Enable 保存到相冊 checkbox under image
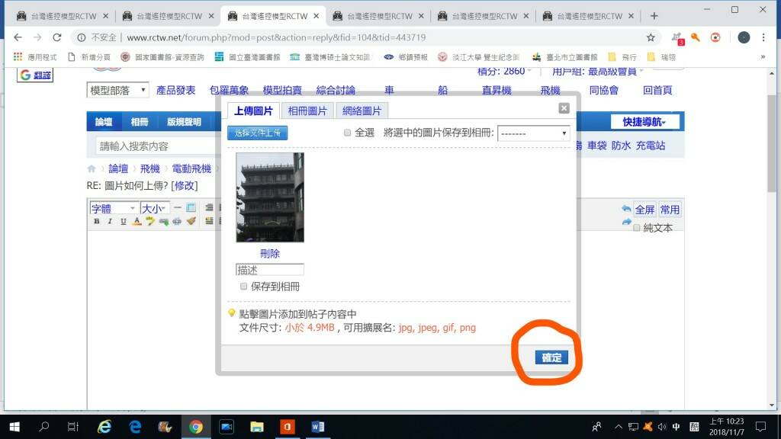 click(244, 287)
